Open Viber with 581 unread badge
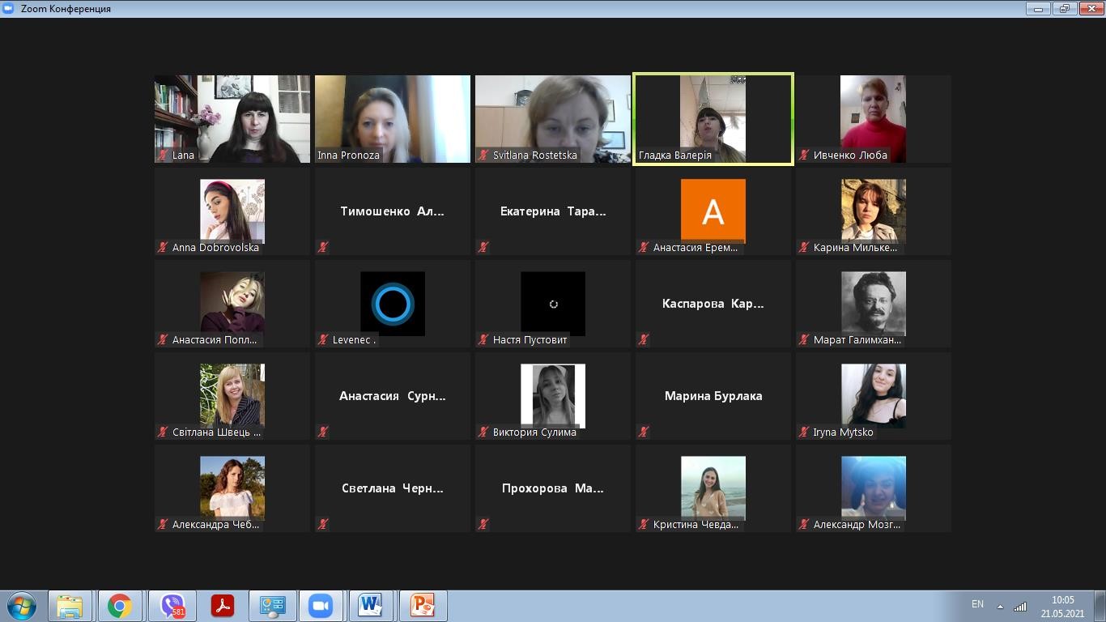The image size is (1106, 622). pos(172,606)
